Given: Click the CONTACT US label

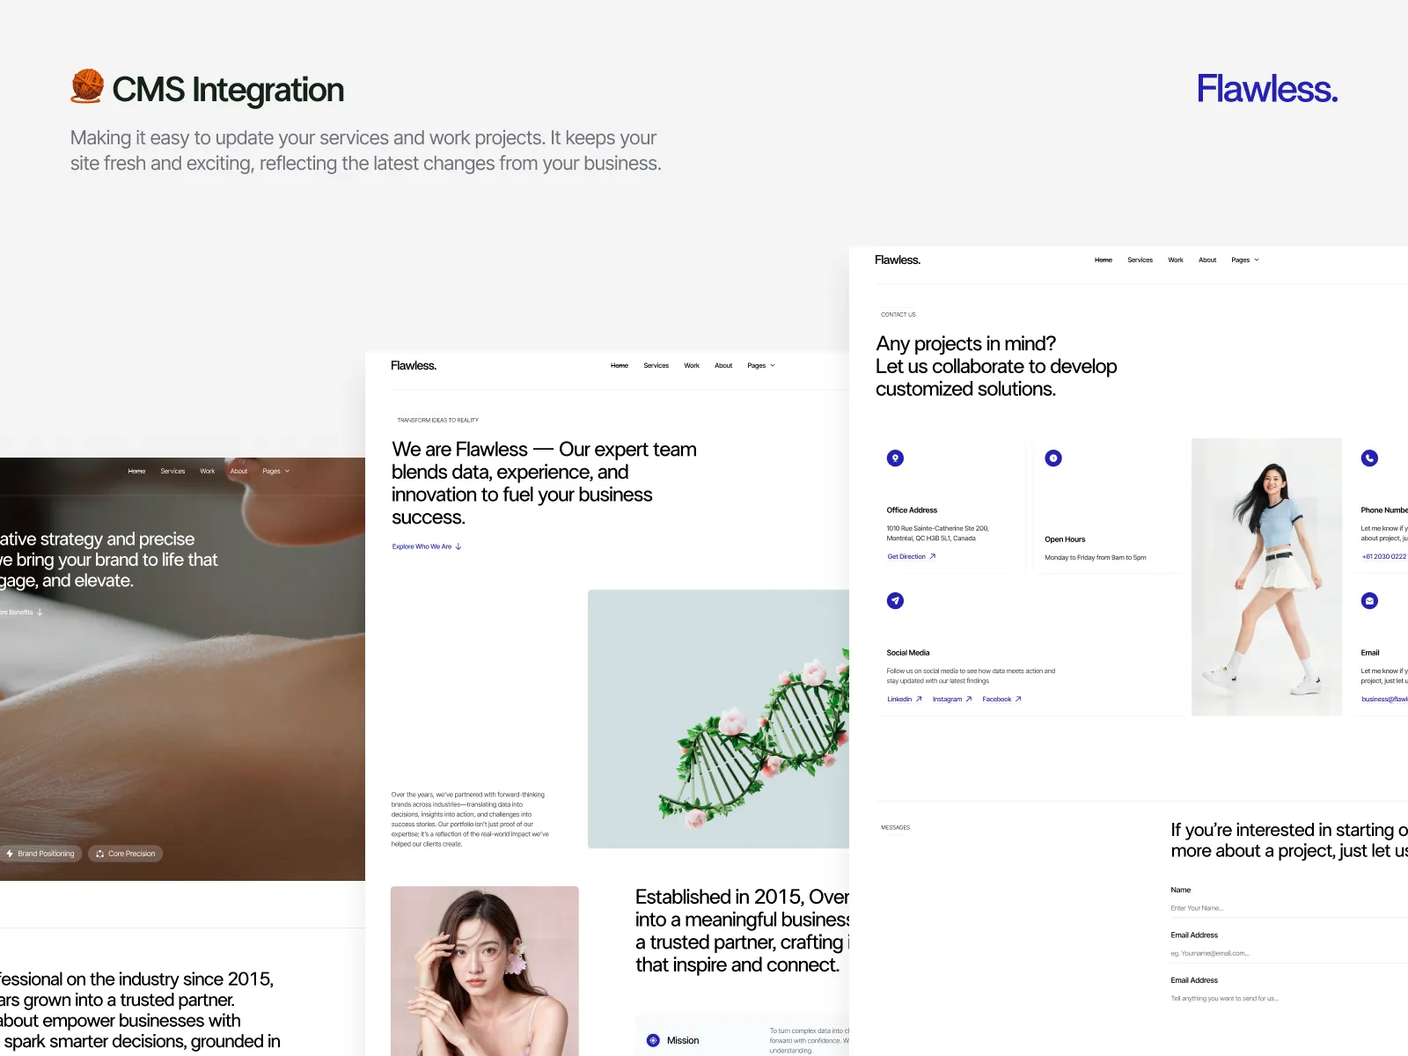Looking at the screenshot, I should 898,314.
